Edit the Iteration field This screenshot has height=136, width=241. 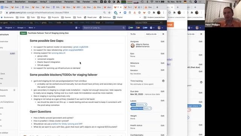[162, 70]
